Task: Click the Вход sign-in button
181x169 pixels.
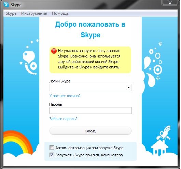Action: [90, 131]
